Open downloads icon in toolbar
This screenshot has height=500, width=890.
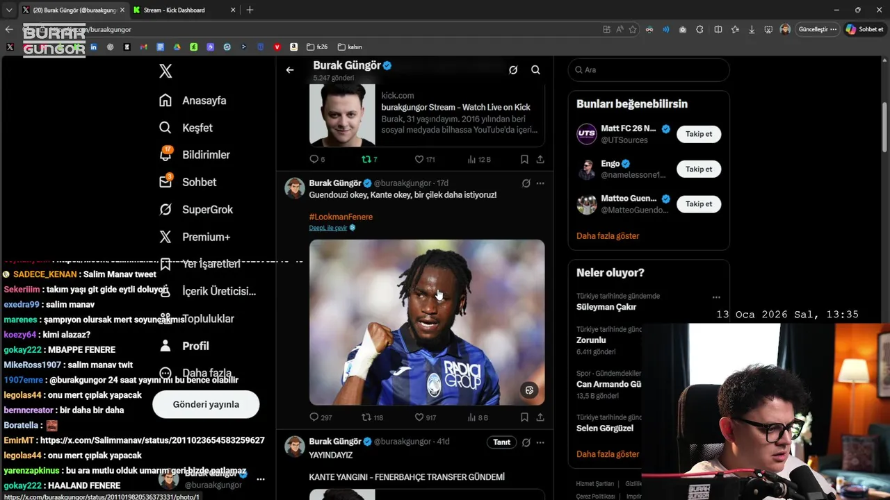click(x=752, y=29)
